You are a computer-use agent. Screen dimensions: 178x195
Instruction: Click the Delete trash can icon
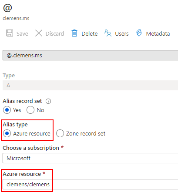[x=74, y=33]
